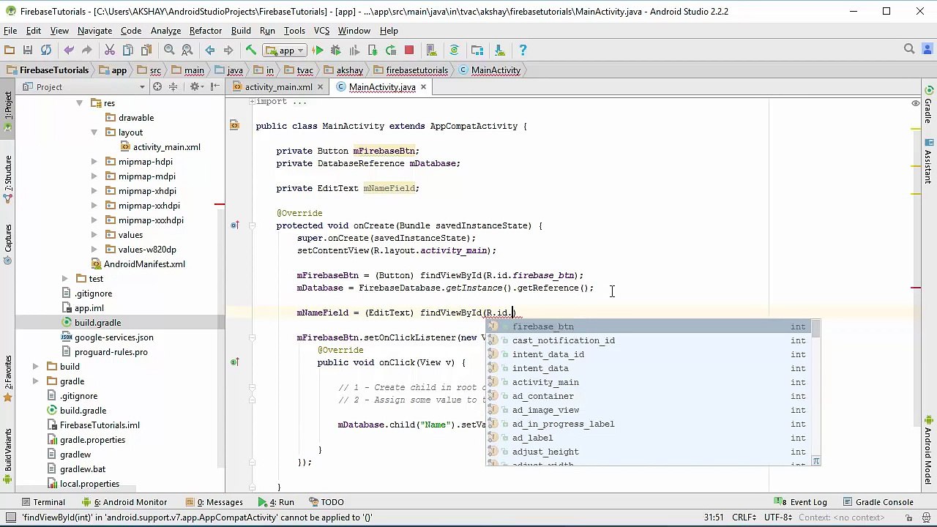Expand the mipmap-hdpi folder
937x527 pixels.
click(x=94, y=162)
